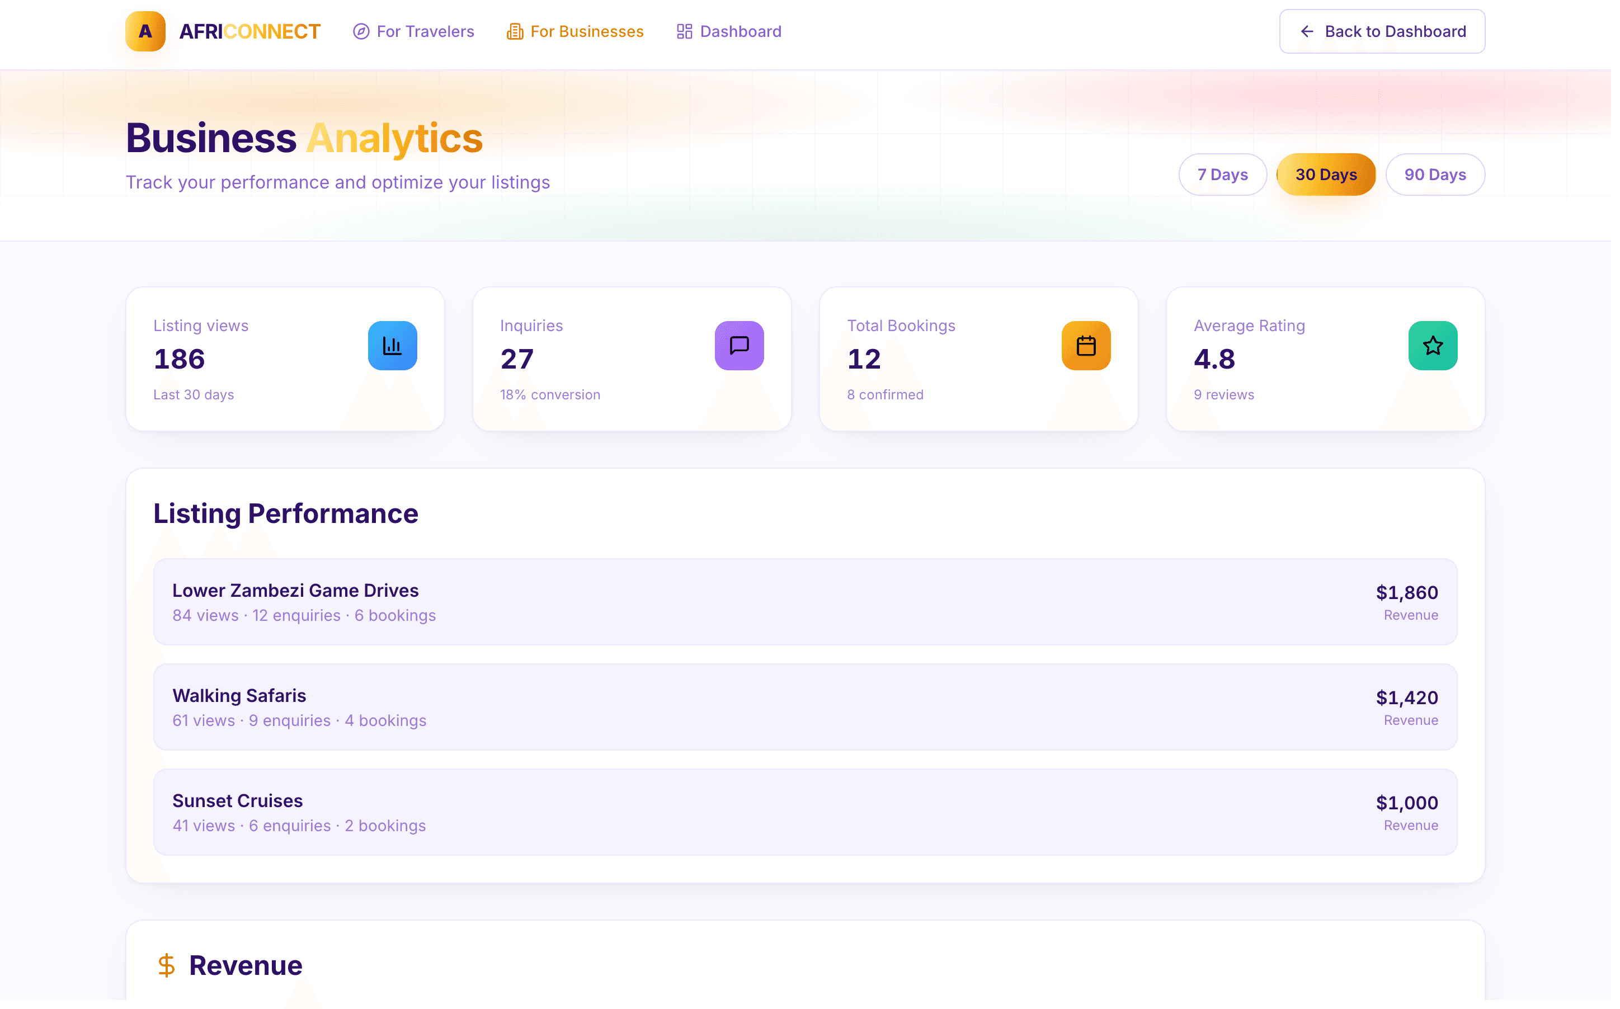Click the Business Analytics page title

pyautogui.click(x=305, y=139)
